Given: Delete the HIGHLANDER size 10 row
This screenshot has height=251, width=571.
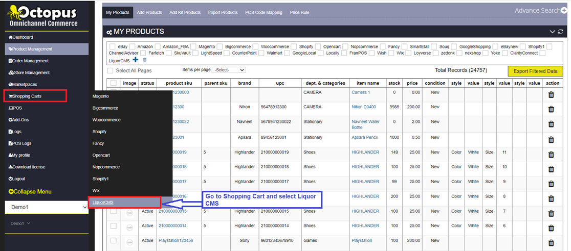Looking at the screenshot, I should point(551,169).
